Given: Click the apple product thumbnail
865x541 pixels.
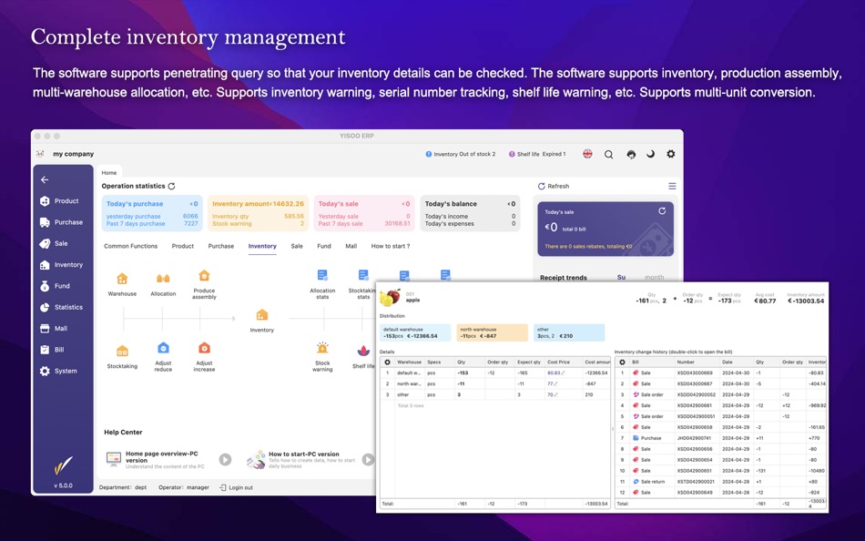Looking at the screenshot, I should pos(390,297).
